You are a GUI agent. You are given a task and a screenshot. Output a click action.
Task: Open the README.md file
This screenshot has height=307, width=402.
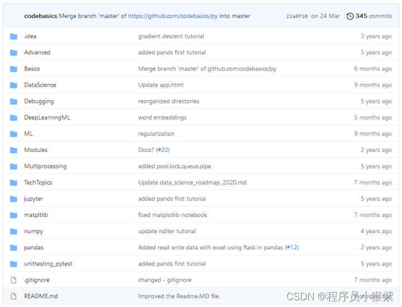tap(41, 296)
